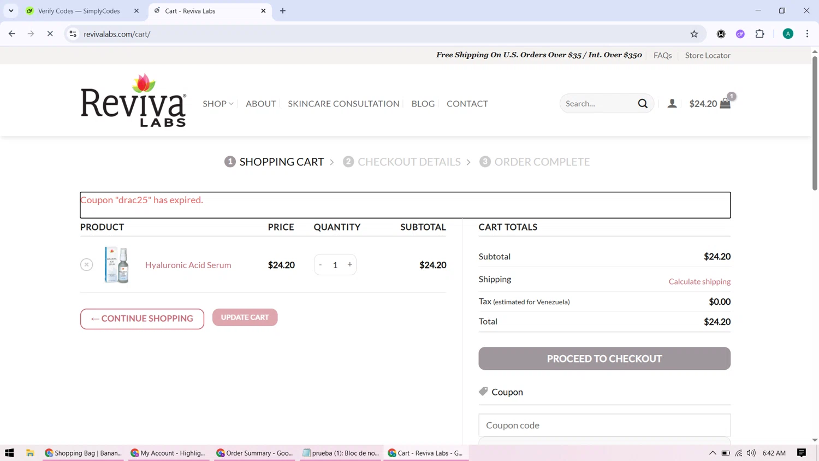This screenshot has width=819, height=461.
Task: Open the volume control tray icon
Action: point(751,453)
